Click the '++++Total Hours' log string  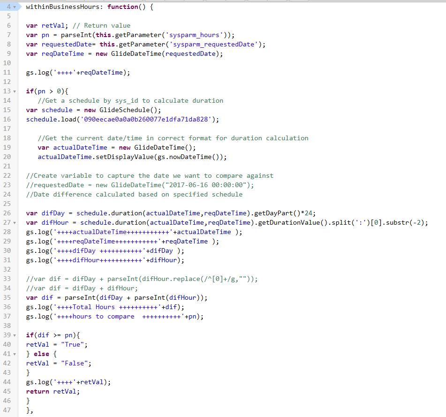(x=107, y=307)
